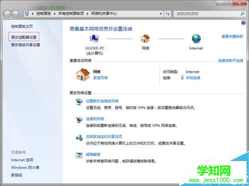The image size is (249, 186).
Task: Click the Internet globe icon
Action: tap(196, 38)
